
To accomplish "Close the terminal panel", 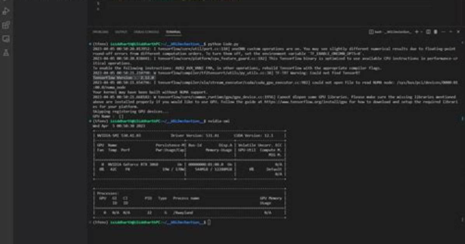I will click(x=458, y=32).
